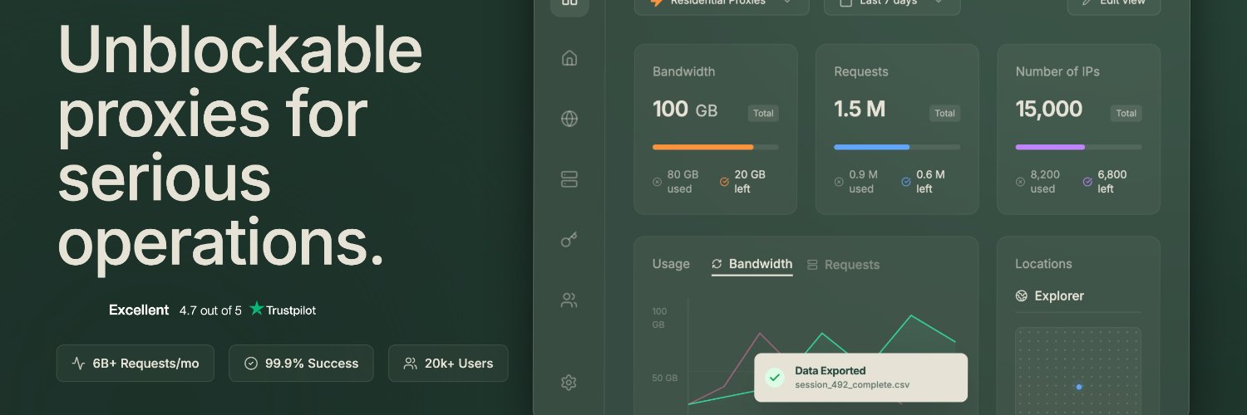Click the 20k+ Users badge
Viewport: 1247px width, 415px height.
448,364
